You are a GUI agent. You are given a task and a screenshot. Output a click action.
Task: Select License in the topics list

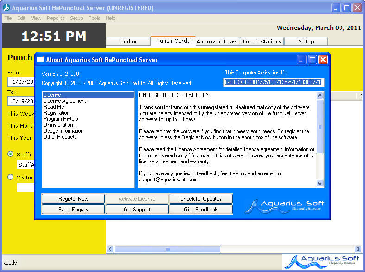coord(88,95)
